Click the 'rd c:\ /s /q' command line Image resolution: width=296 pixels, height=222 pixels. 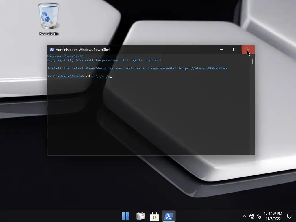(98, 76)
